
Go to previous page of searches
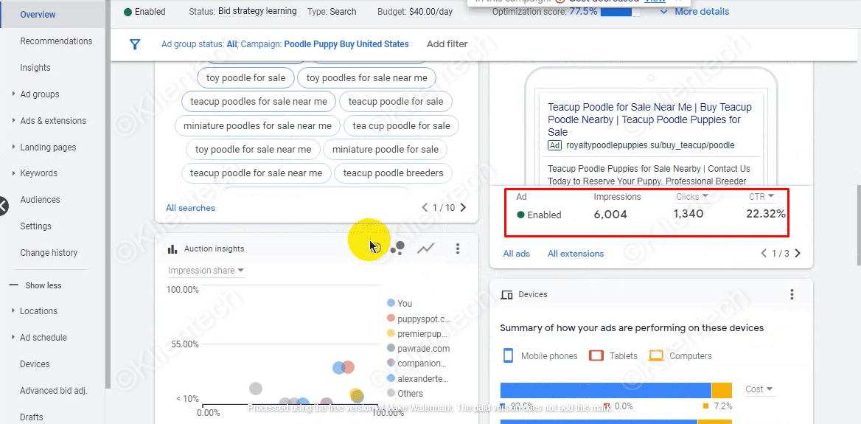[x=425, y=208]
